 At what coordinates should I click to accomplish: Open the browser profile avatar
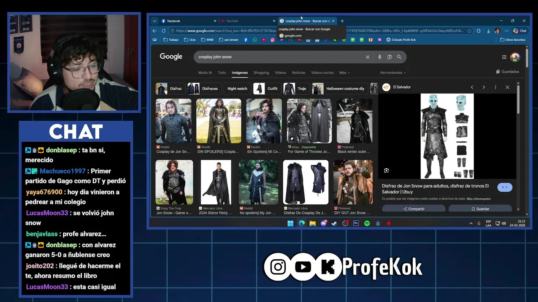tap(497, 31)
